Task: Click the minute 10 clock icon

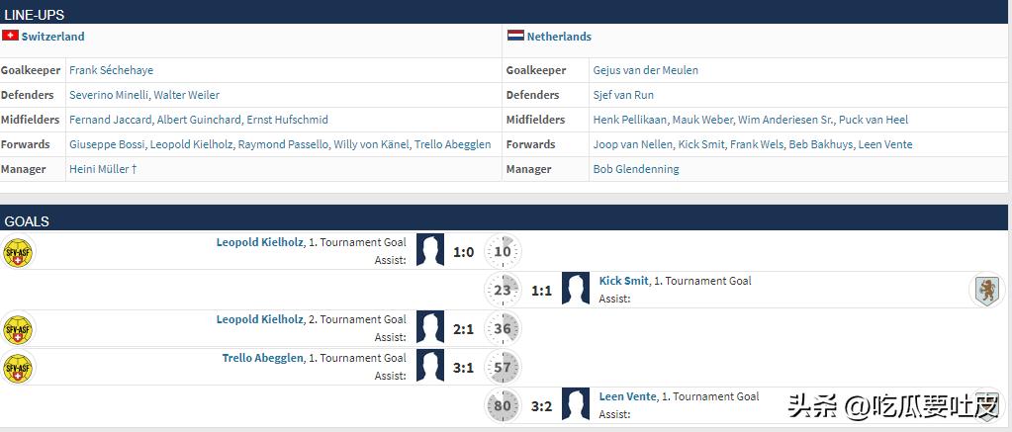Action: (x=503, y=251)
